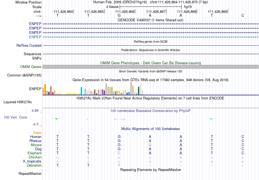
Task: Click the Window Position track label
Action: pos(28,2)
